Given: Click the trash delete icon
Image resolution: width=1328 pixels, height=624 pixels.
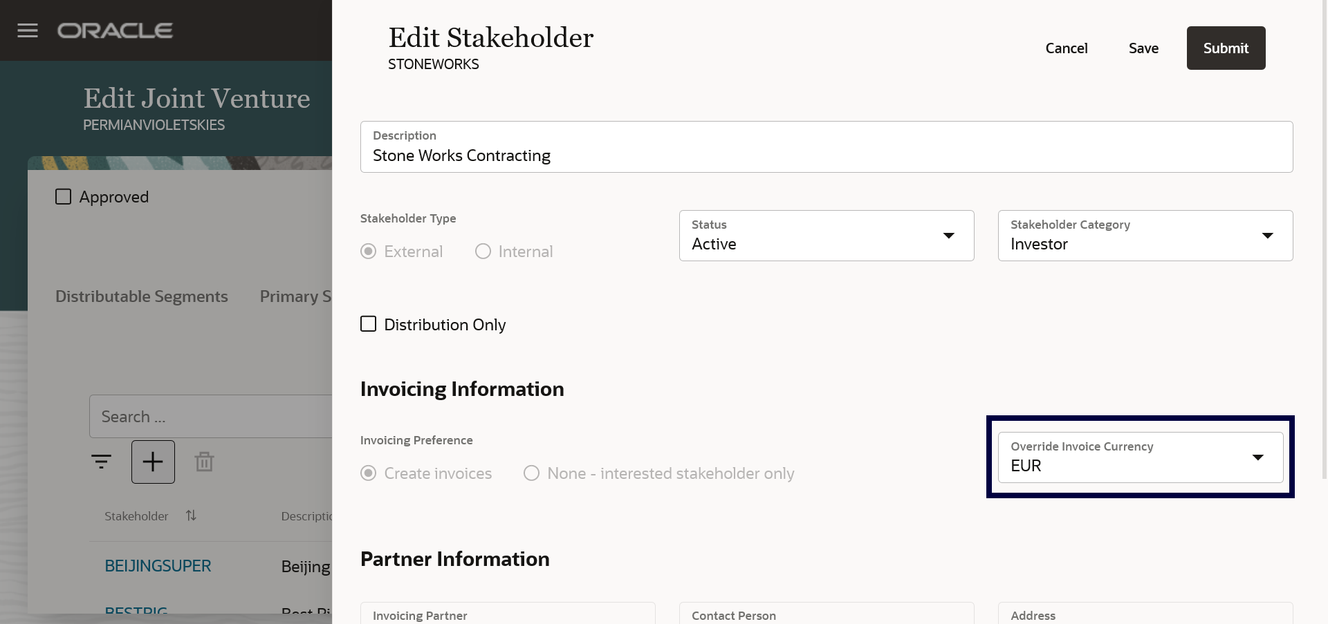Looking at the screenshot, I should [204, 462].
